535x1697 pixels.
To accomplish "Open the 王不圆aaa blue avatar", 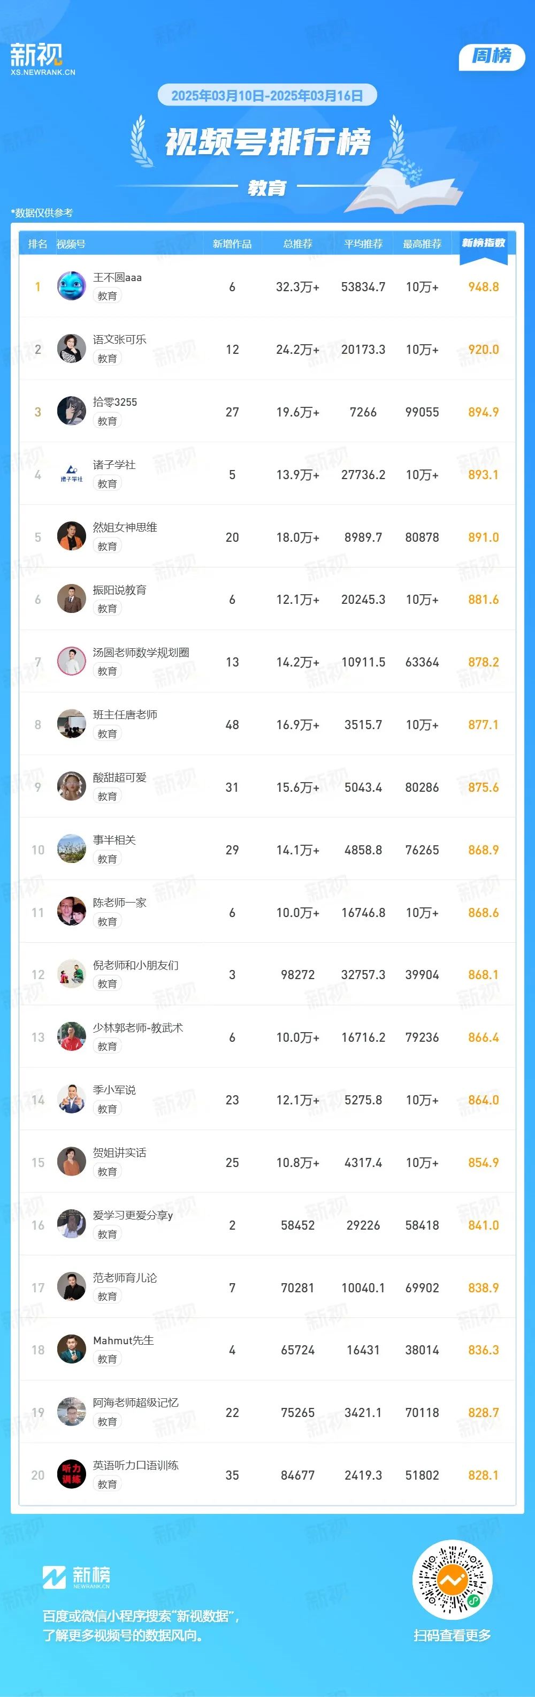I will [x=72, y=286].
